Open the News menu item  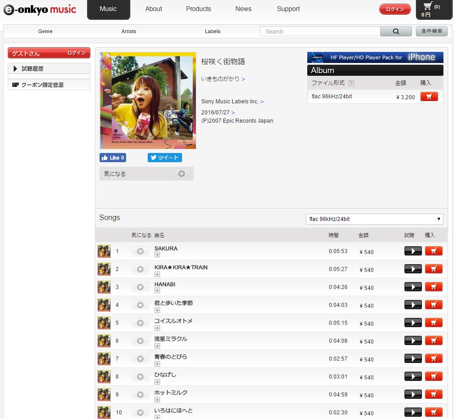[x=243, y=9]
